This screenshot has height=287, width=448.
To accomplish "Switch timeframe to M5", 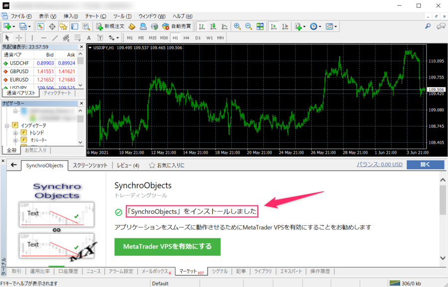I will (x=141, y=38).
